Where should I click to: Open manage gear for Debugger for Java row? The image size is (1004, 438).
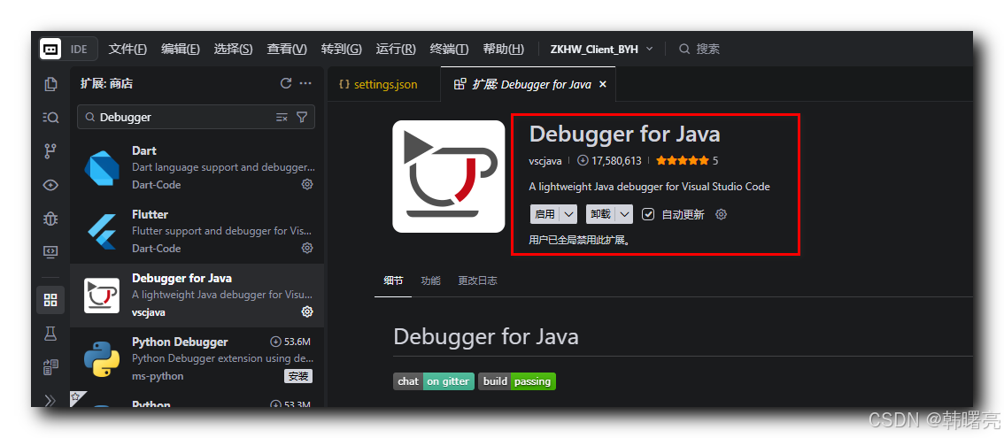(307, 311)
